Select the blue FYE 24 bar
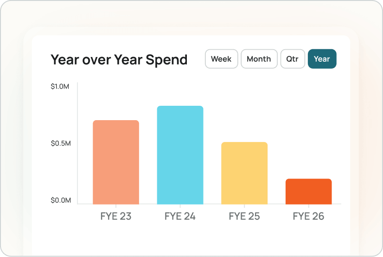Viewport: 383px width, 257px height. pos(180,155)
